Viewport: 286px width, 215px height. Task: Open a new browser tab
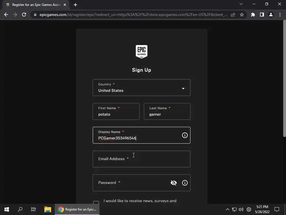click(75, 5)
